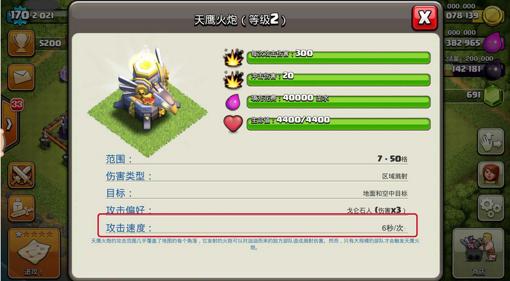Click the level 170 experience badge
510x281 pixels.
pos(19,15)
